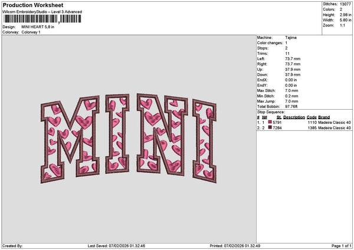Viewport: 354px width, 250px height.
Task: Click the Up value '37.9 mm'
Action: 293,69
